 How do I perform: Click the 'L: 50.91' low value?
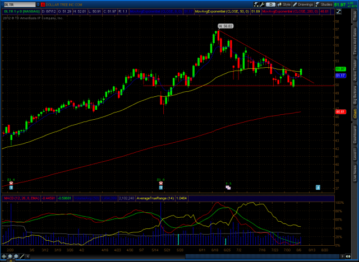95,11
